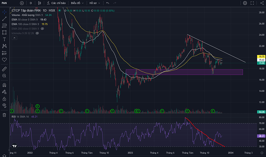The width and height of the screenshot is (266, 157).
Task: Activate the zoom in magnifier tool
Action: (x=4, y=76)
